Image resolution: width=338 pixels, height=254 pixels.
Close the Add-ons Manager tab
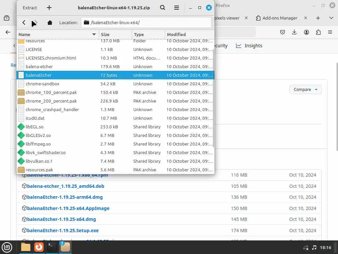click(305, 18)
